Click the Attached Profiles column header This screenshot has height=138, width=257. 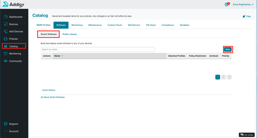(177, 56)
